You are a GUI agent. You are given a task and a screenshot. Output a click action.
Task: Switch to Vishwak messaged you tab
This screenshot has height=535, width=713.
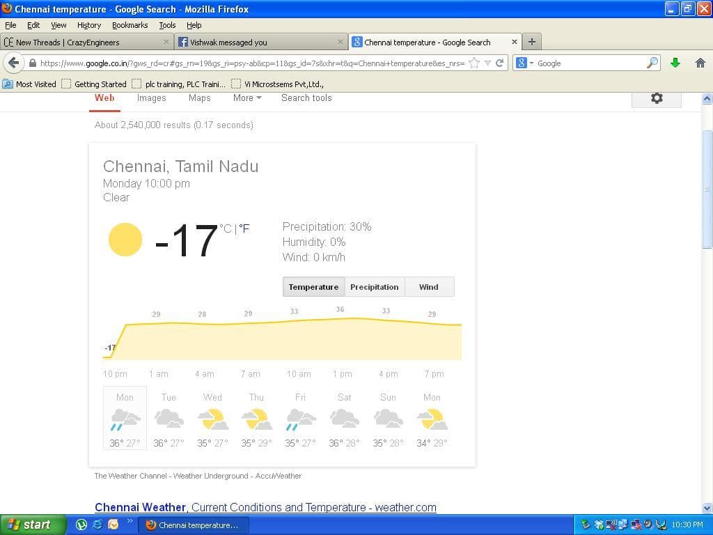pyautogui.click(x=260, y=42)
